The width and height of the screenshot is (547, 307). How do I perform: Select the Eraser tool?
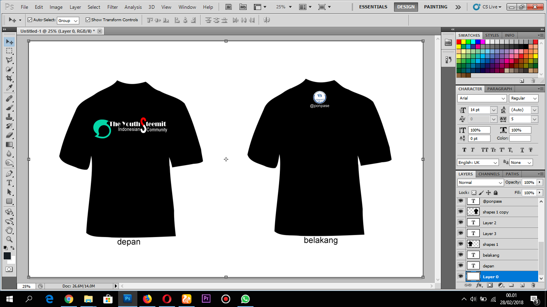9,135
